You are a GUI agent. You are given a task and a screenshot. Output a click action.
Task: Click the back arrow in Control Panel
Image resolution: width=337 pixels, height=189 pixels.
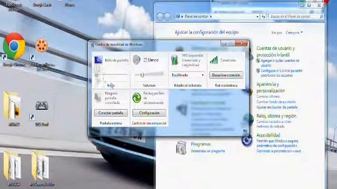click(160, 16)
